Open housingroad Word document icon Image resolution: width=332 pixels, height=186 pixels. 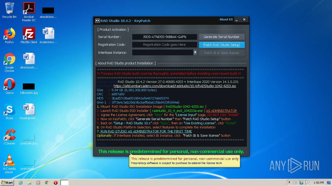[29, 112]
